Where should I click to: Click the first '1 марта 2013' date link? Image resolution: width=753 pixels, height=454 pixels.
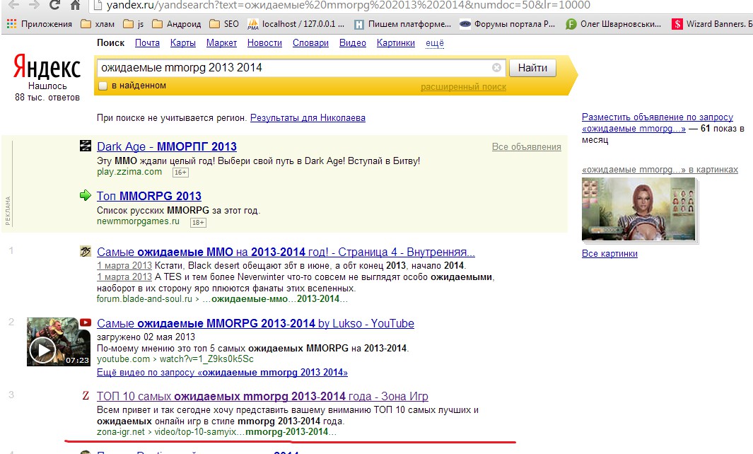(124, 266)
